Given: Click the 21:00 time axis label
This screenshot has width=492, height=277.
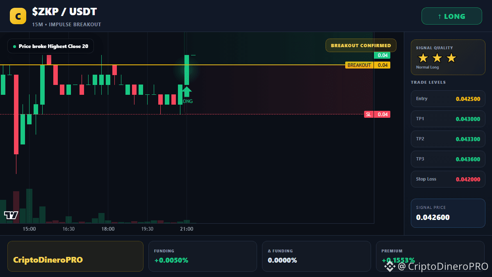Looking at the screenshot, I should point(187,229).
